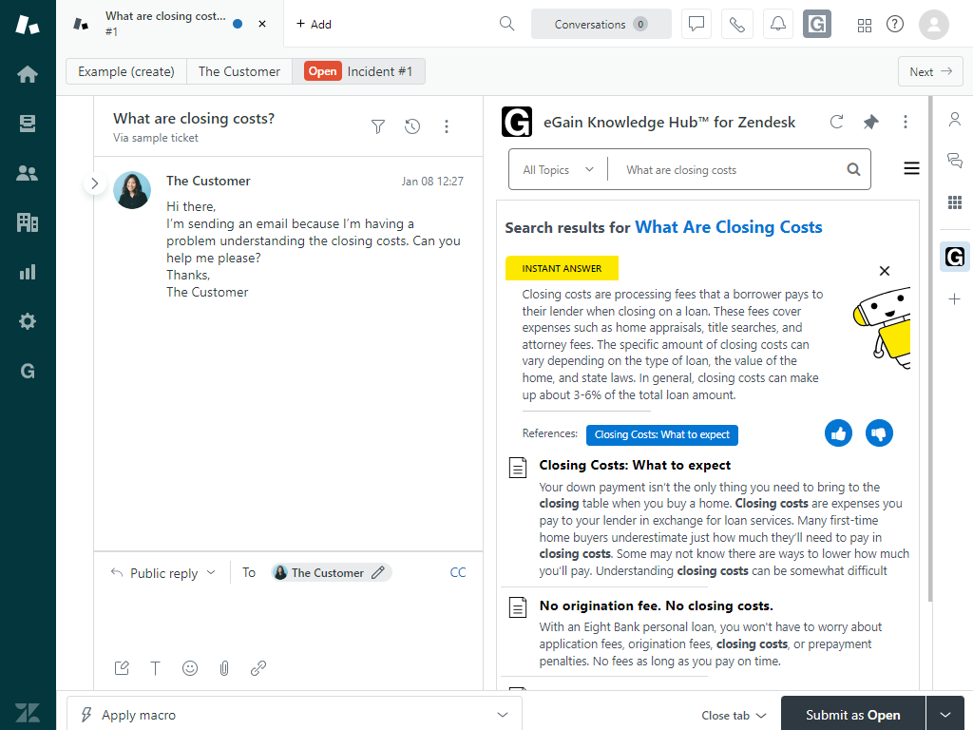Insert an emoji in the reply editor
This screenshot has width=973, height=730.
190,668
